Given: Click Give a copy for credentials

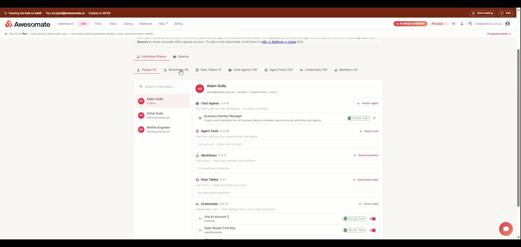Looking at the screenshot, I should click(x=368, y=204).
